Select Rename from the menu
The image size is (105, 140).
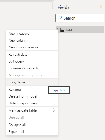tap(32, 90)
